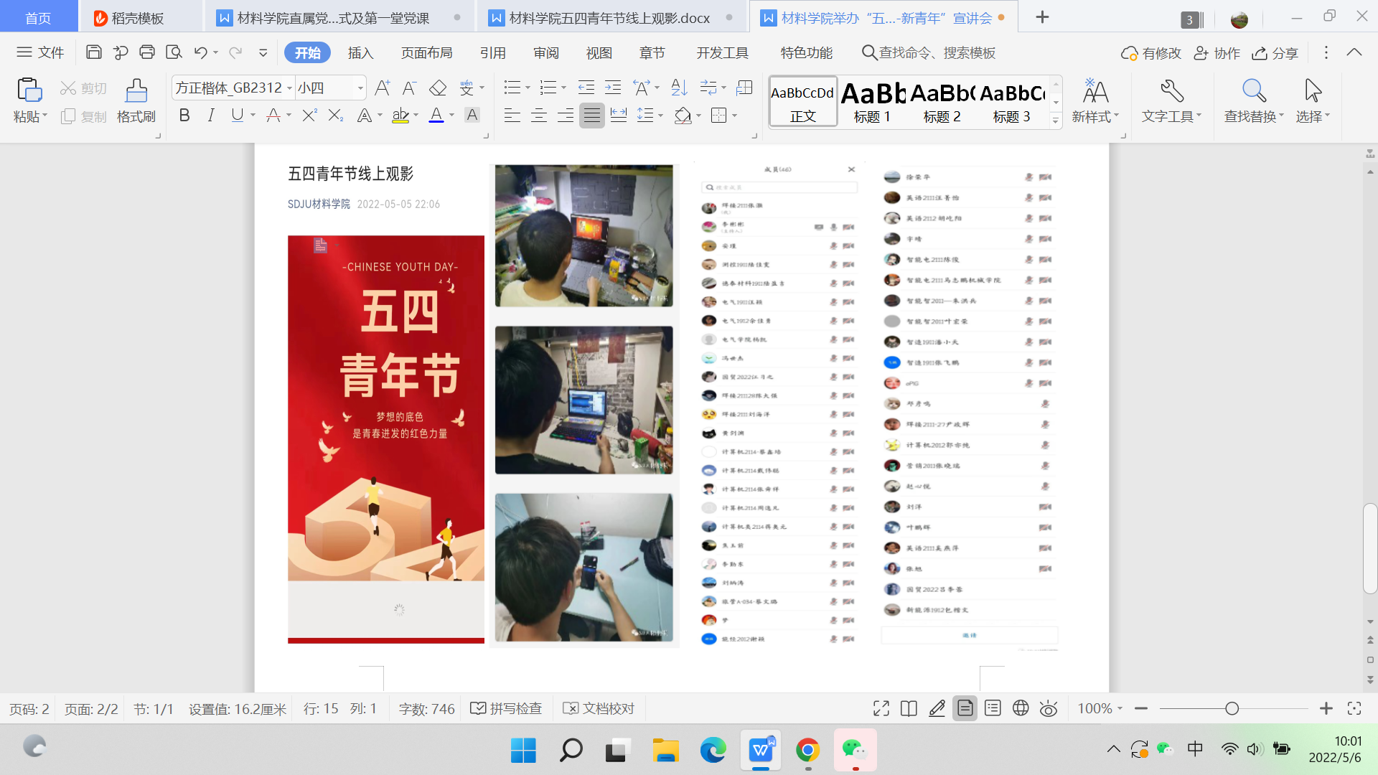Open WeChat from the Windows taskbar

[x=854, y=751]
